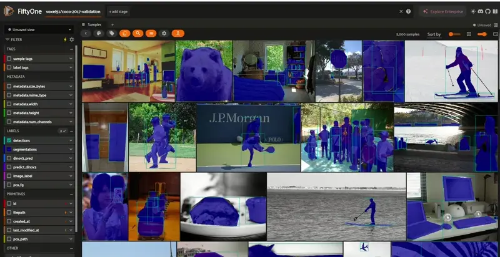Toggle light theme sun icon

(473, 11)
